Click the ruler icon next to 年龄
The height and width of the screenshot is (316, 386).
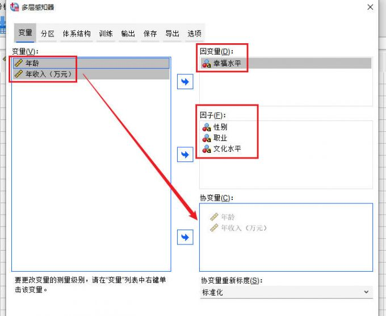click(19, 63)
